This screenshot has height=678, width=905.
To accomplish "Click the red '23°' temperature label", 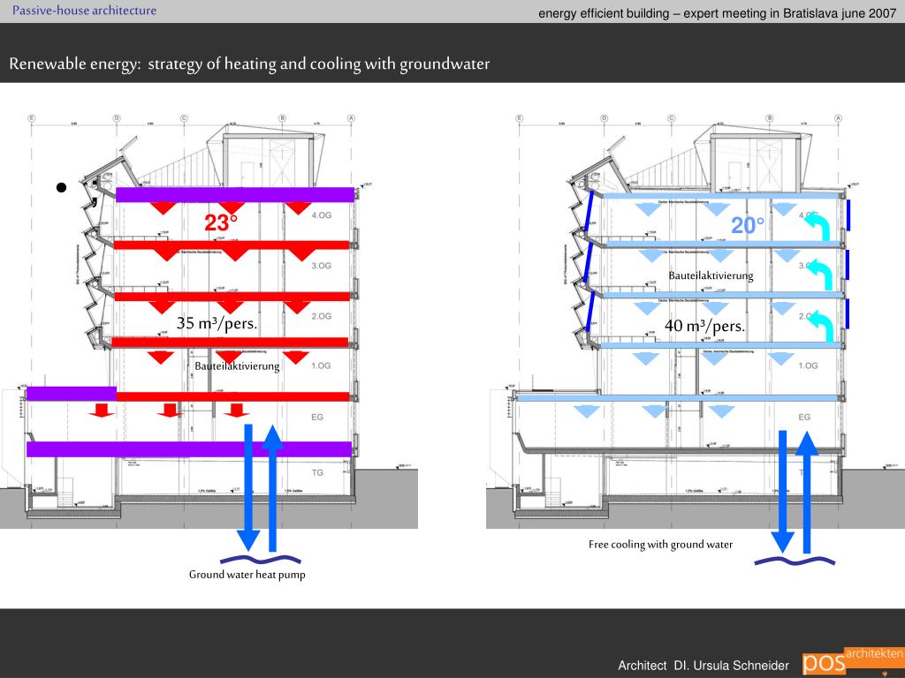I will (220, 222).
